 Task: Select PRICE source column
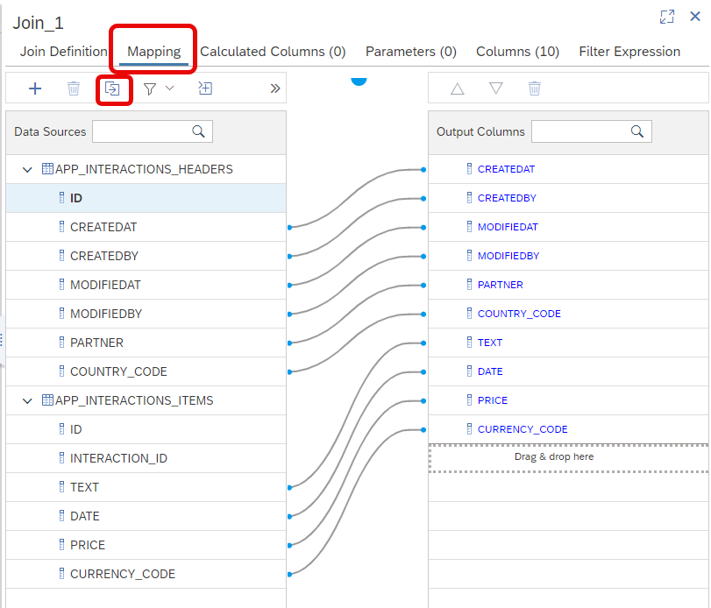146,545
